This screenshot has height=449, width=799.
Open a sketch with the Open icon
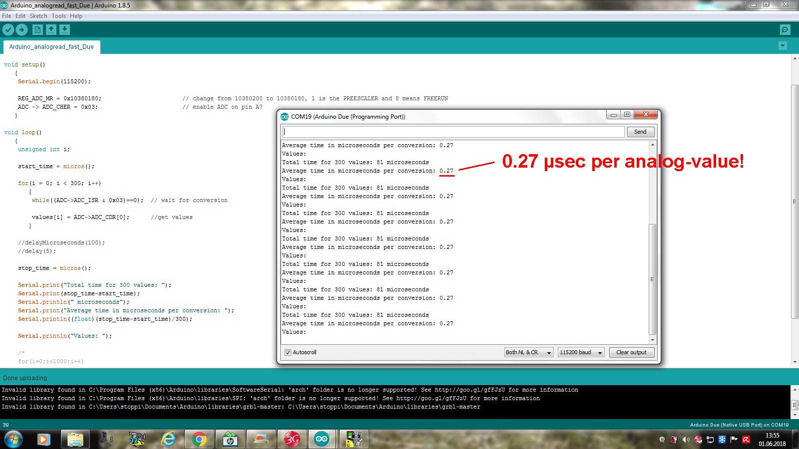pos(51,30)
